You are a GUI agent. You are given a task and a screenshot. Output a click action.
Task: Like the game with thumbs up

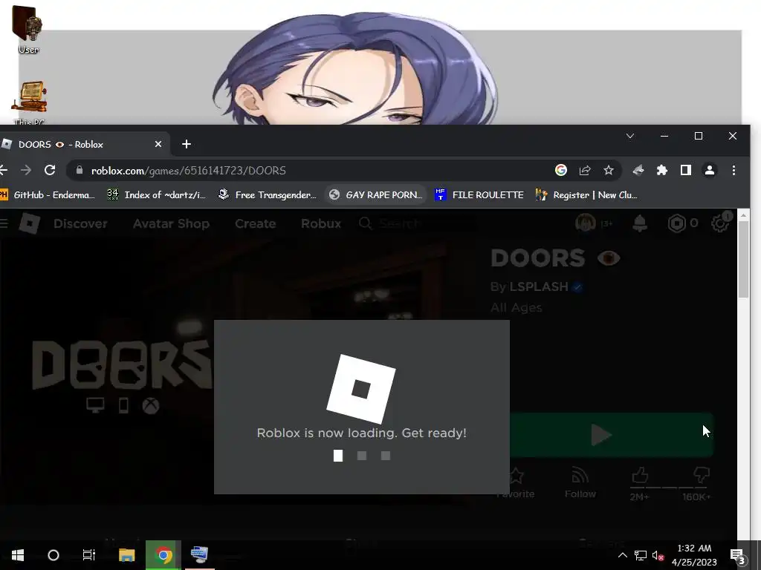640,476
